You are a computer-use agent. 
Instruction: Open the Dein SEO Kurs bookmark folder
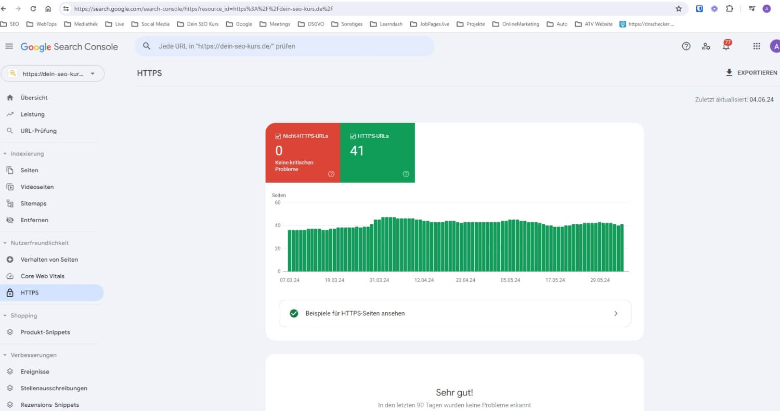pyautogui.click(x=198, y=24)
